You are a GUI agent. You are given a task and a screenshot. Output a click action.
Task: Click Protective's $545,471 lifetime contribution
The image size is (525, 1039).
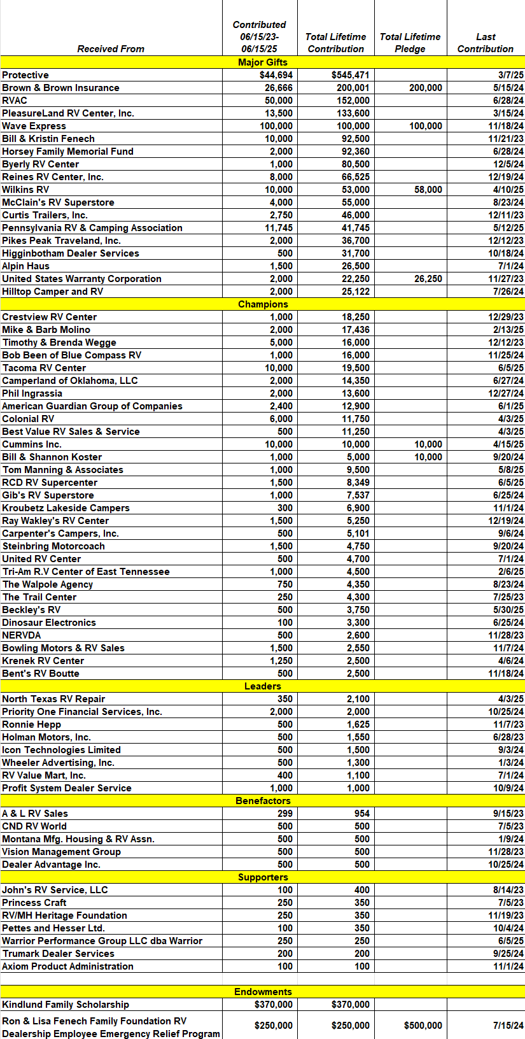pyautogui.click(x=351, y=75)
